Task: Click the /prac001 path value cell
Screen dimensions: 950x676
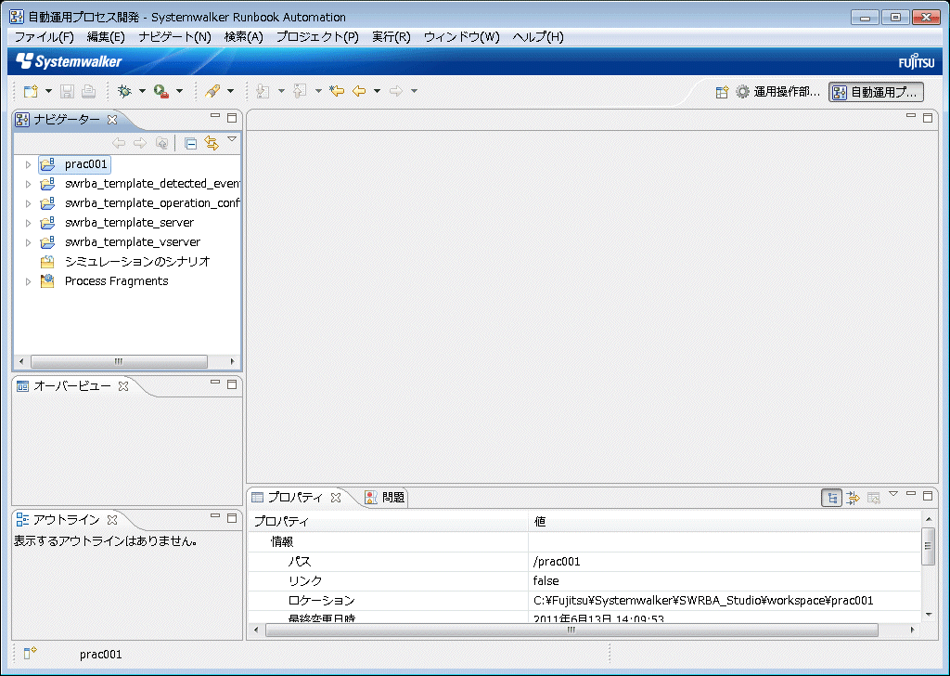Action: 725,562
